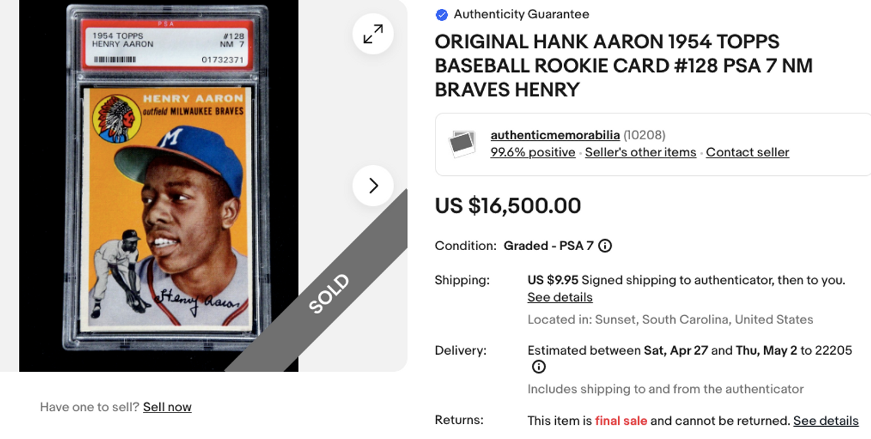Click the listing title Hank Aaron heading
Screen dimensions: 871x439
point(624,66)
